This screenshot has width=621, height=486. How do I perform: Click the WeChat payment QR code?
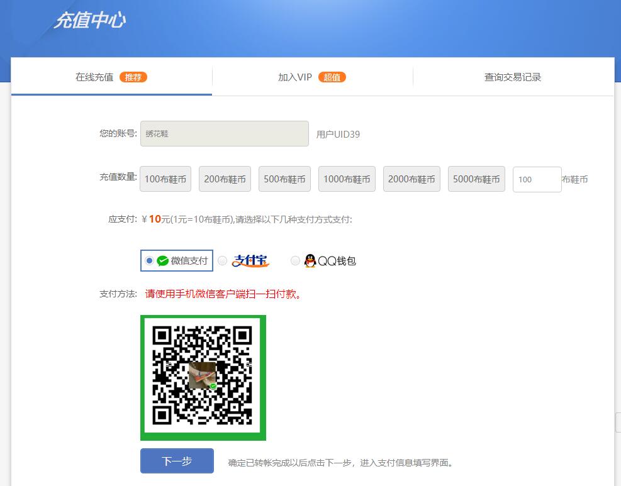pyautogui.click(x=203, y=378)
